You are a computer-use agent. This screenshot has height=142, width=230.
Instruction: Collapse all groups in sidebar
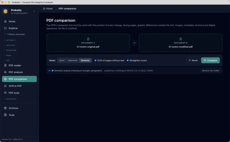pos(15,34)
